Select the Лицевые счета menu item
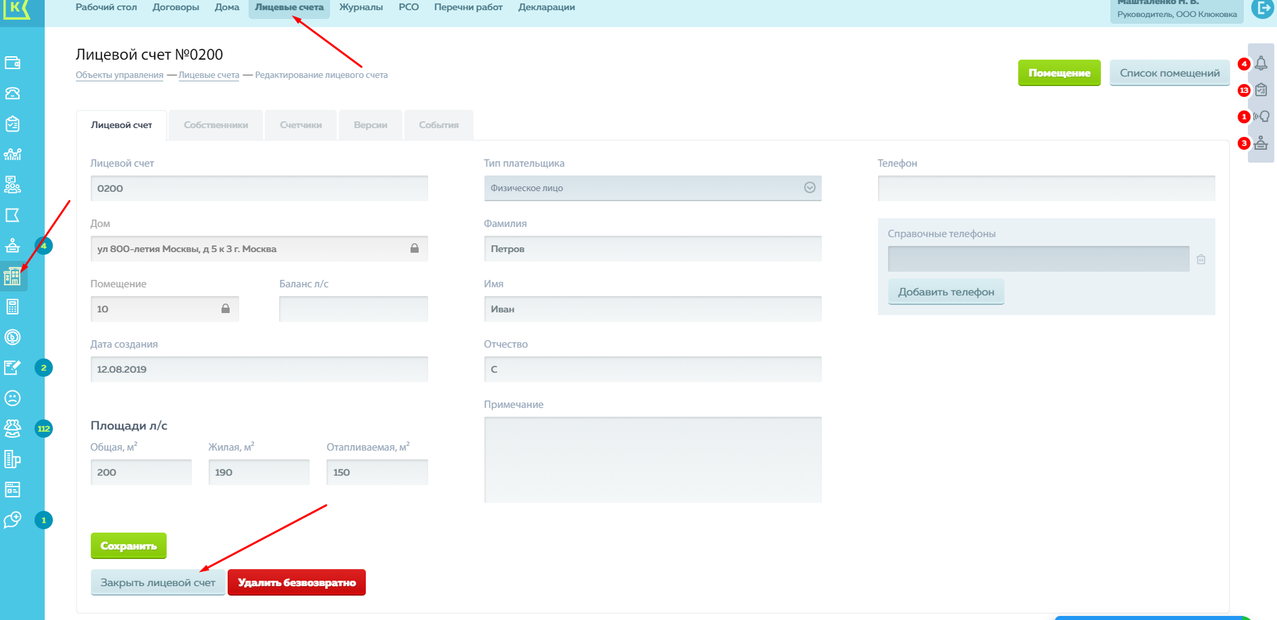The image size is (1277, 620). click(289, 7)
